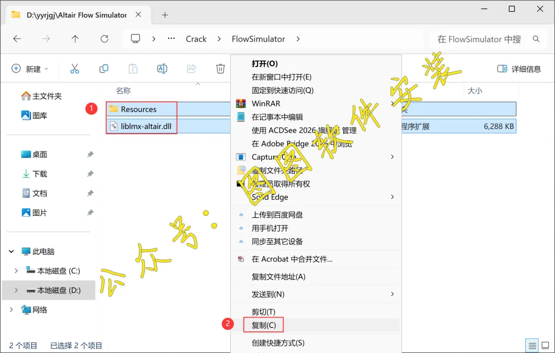Select Local Disk (D:) in tree
Screen dimensions: 555x353
click(x=49, y=290)
